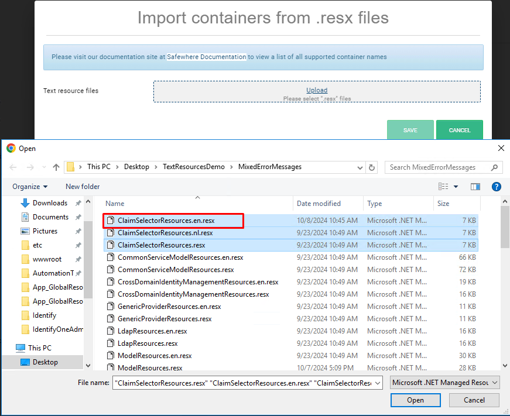Expand the Organize dropdown
Viewport: 510px width, 416px height.
29,186
